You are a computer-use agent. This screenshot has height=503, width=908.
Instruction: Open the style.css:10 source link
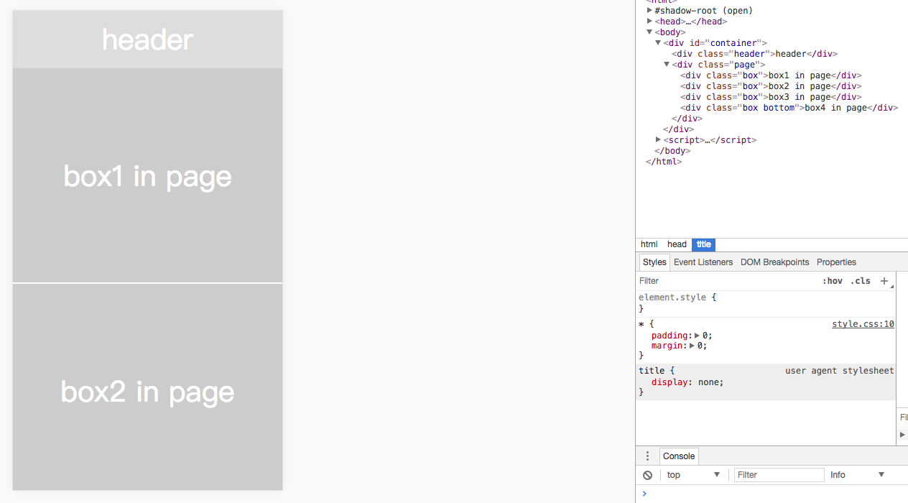coord(863,324)
